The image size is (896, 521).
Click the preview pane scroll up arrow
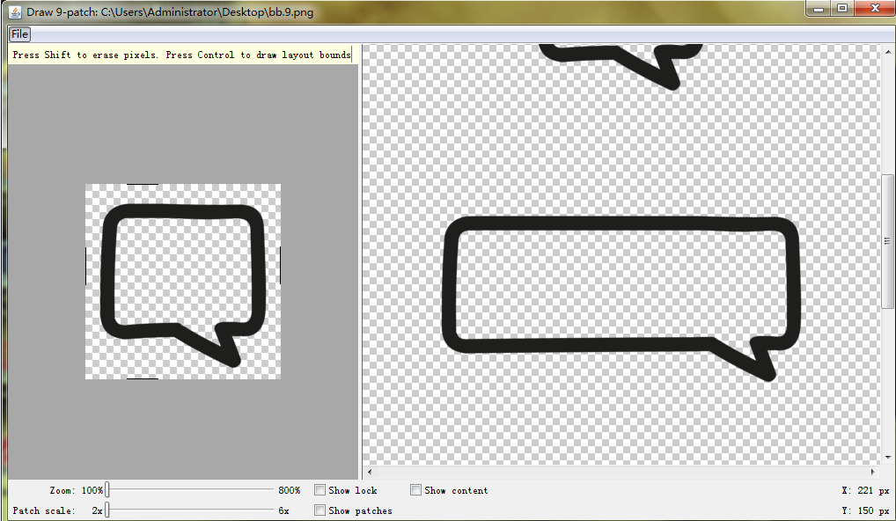click(x=888, y=52)
